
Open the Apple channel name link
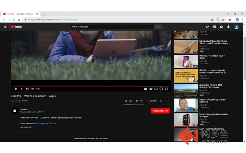tap(23, 109)
